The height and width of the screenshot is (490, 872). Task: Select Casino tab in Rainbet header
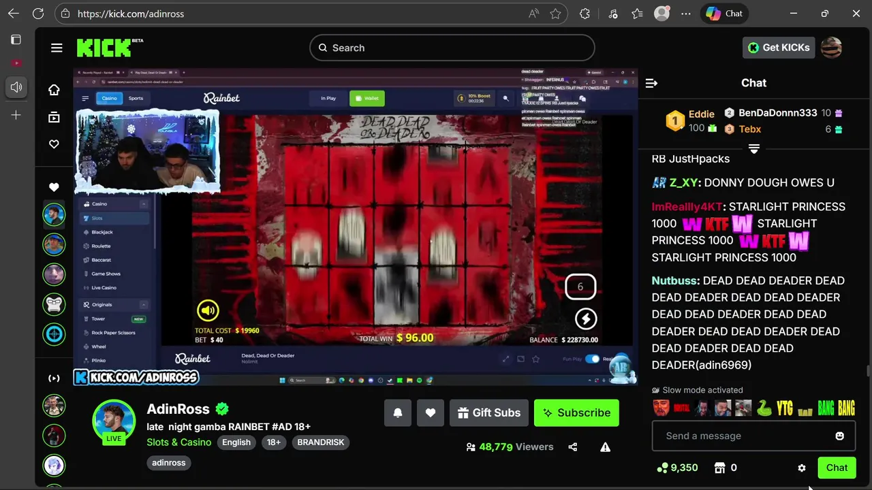click(109, 98)
